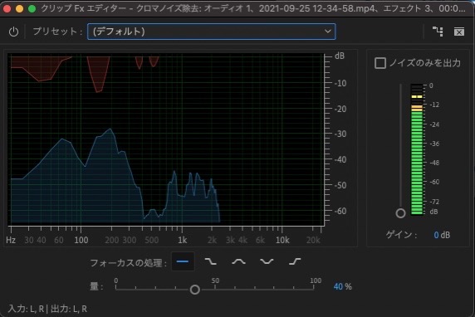Click the frequency spectrum graph area
The image size is (475, 317).
tap(166, 139)
